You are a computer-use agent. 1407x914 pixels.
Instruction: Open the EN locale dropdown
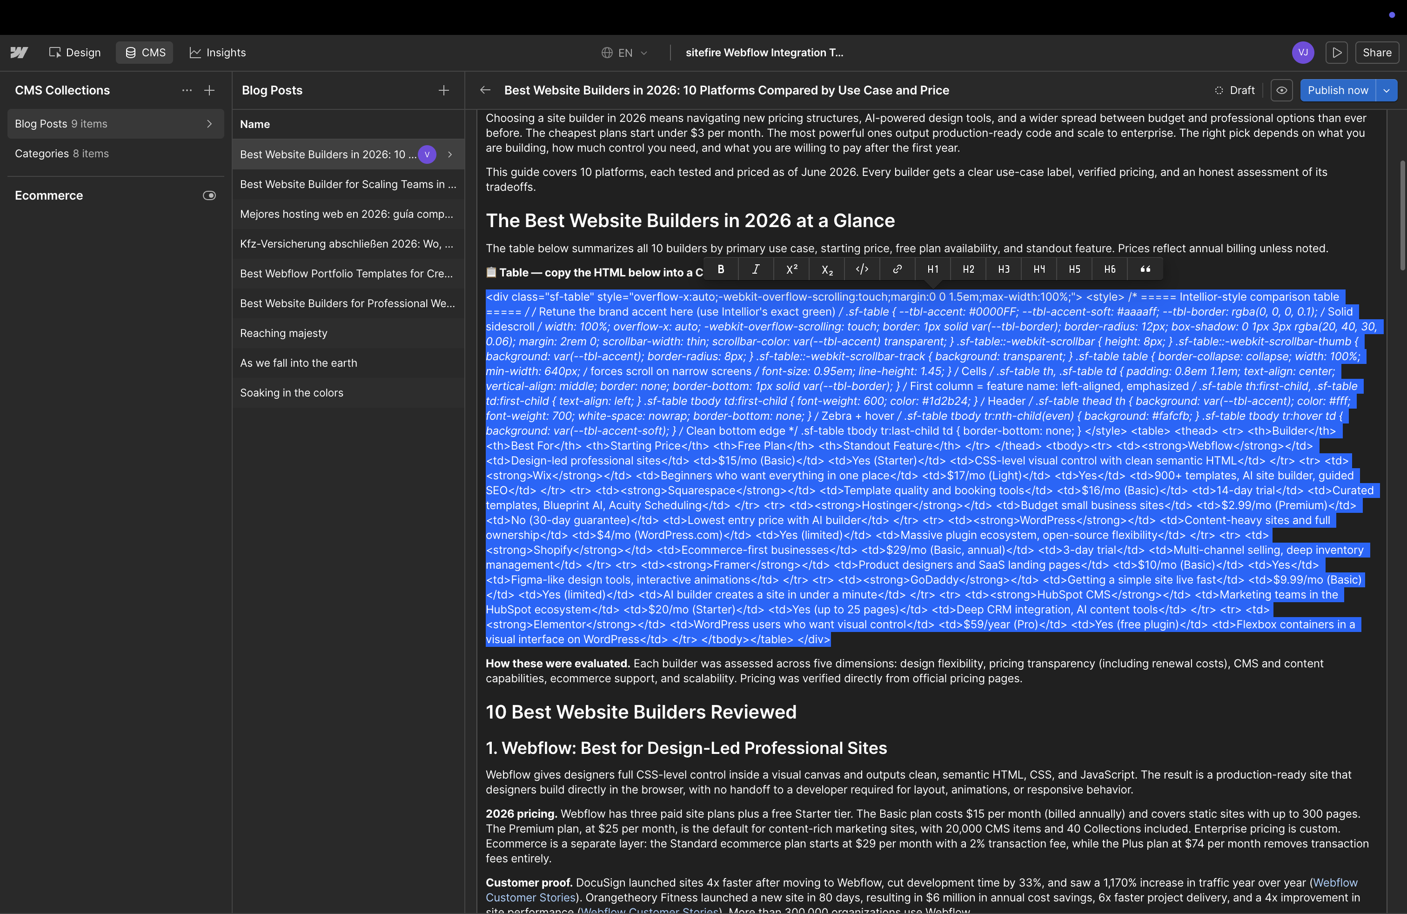click(x=624, y=53)
